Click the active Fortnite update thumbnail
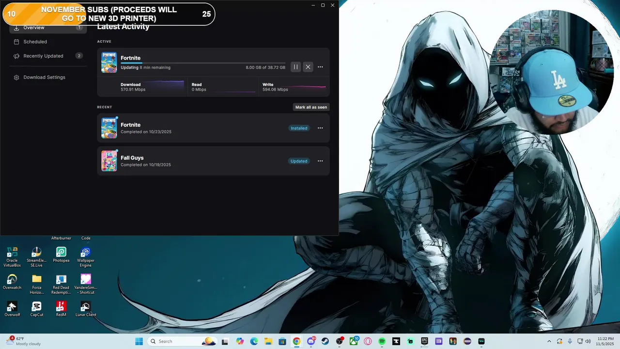 [109, 62]
